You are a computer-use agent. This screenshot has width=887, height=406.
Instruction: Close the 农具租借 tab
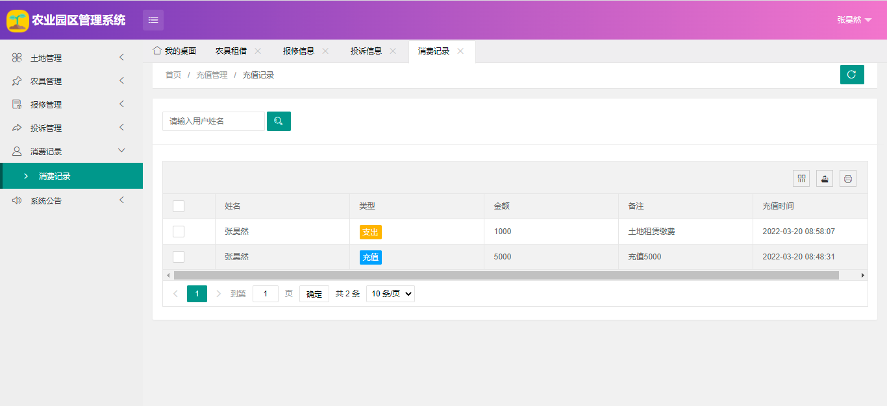258,51
